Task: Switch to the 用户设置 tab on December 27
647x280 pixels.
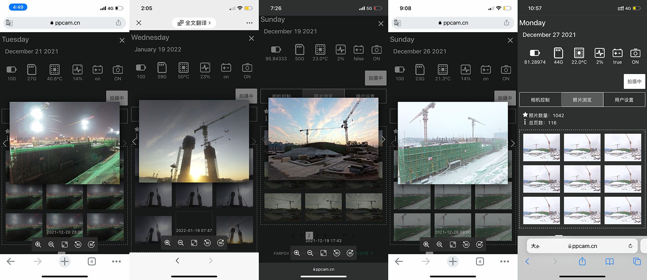Action: click(624, 100)
